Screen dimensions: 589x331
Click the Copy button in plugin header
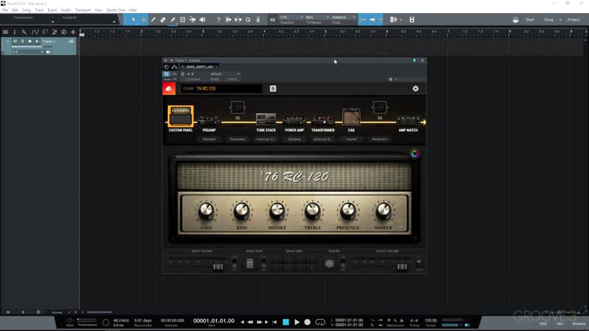pos(215,79)
